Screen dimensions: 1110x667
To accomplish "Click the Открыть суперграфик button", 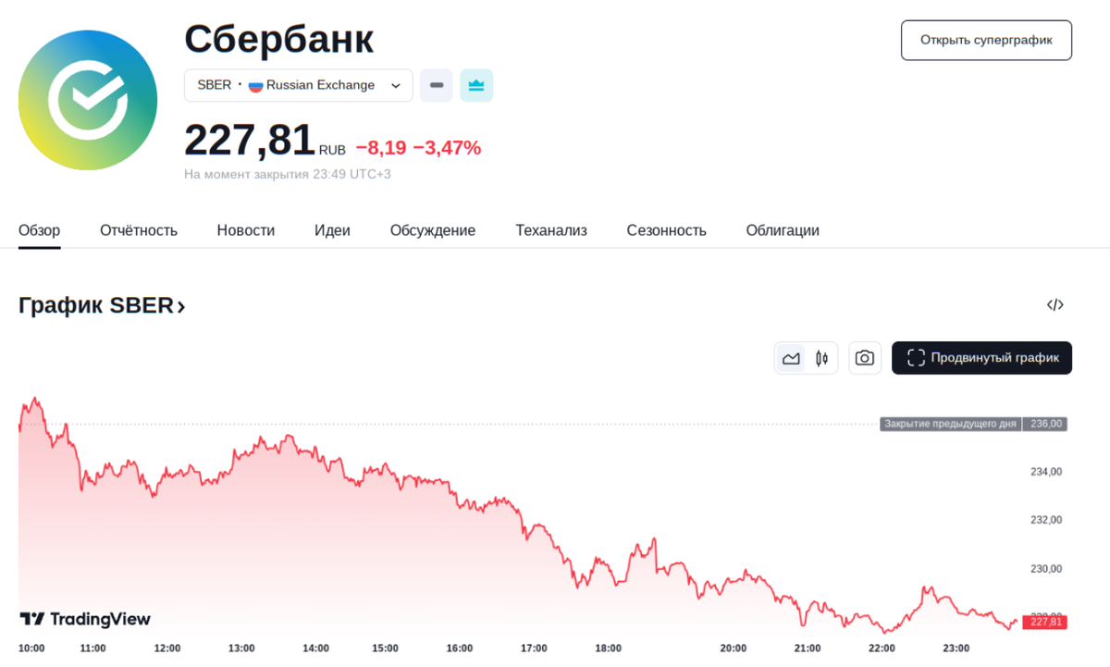I will 986,41.
